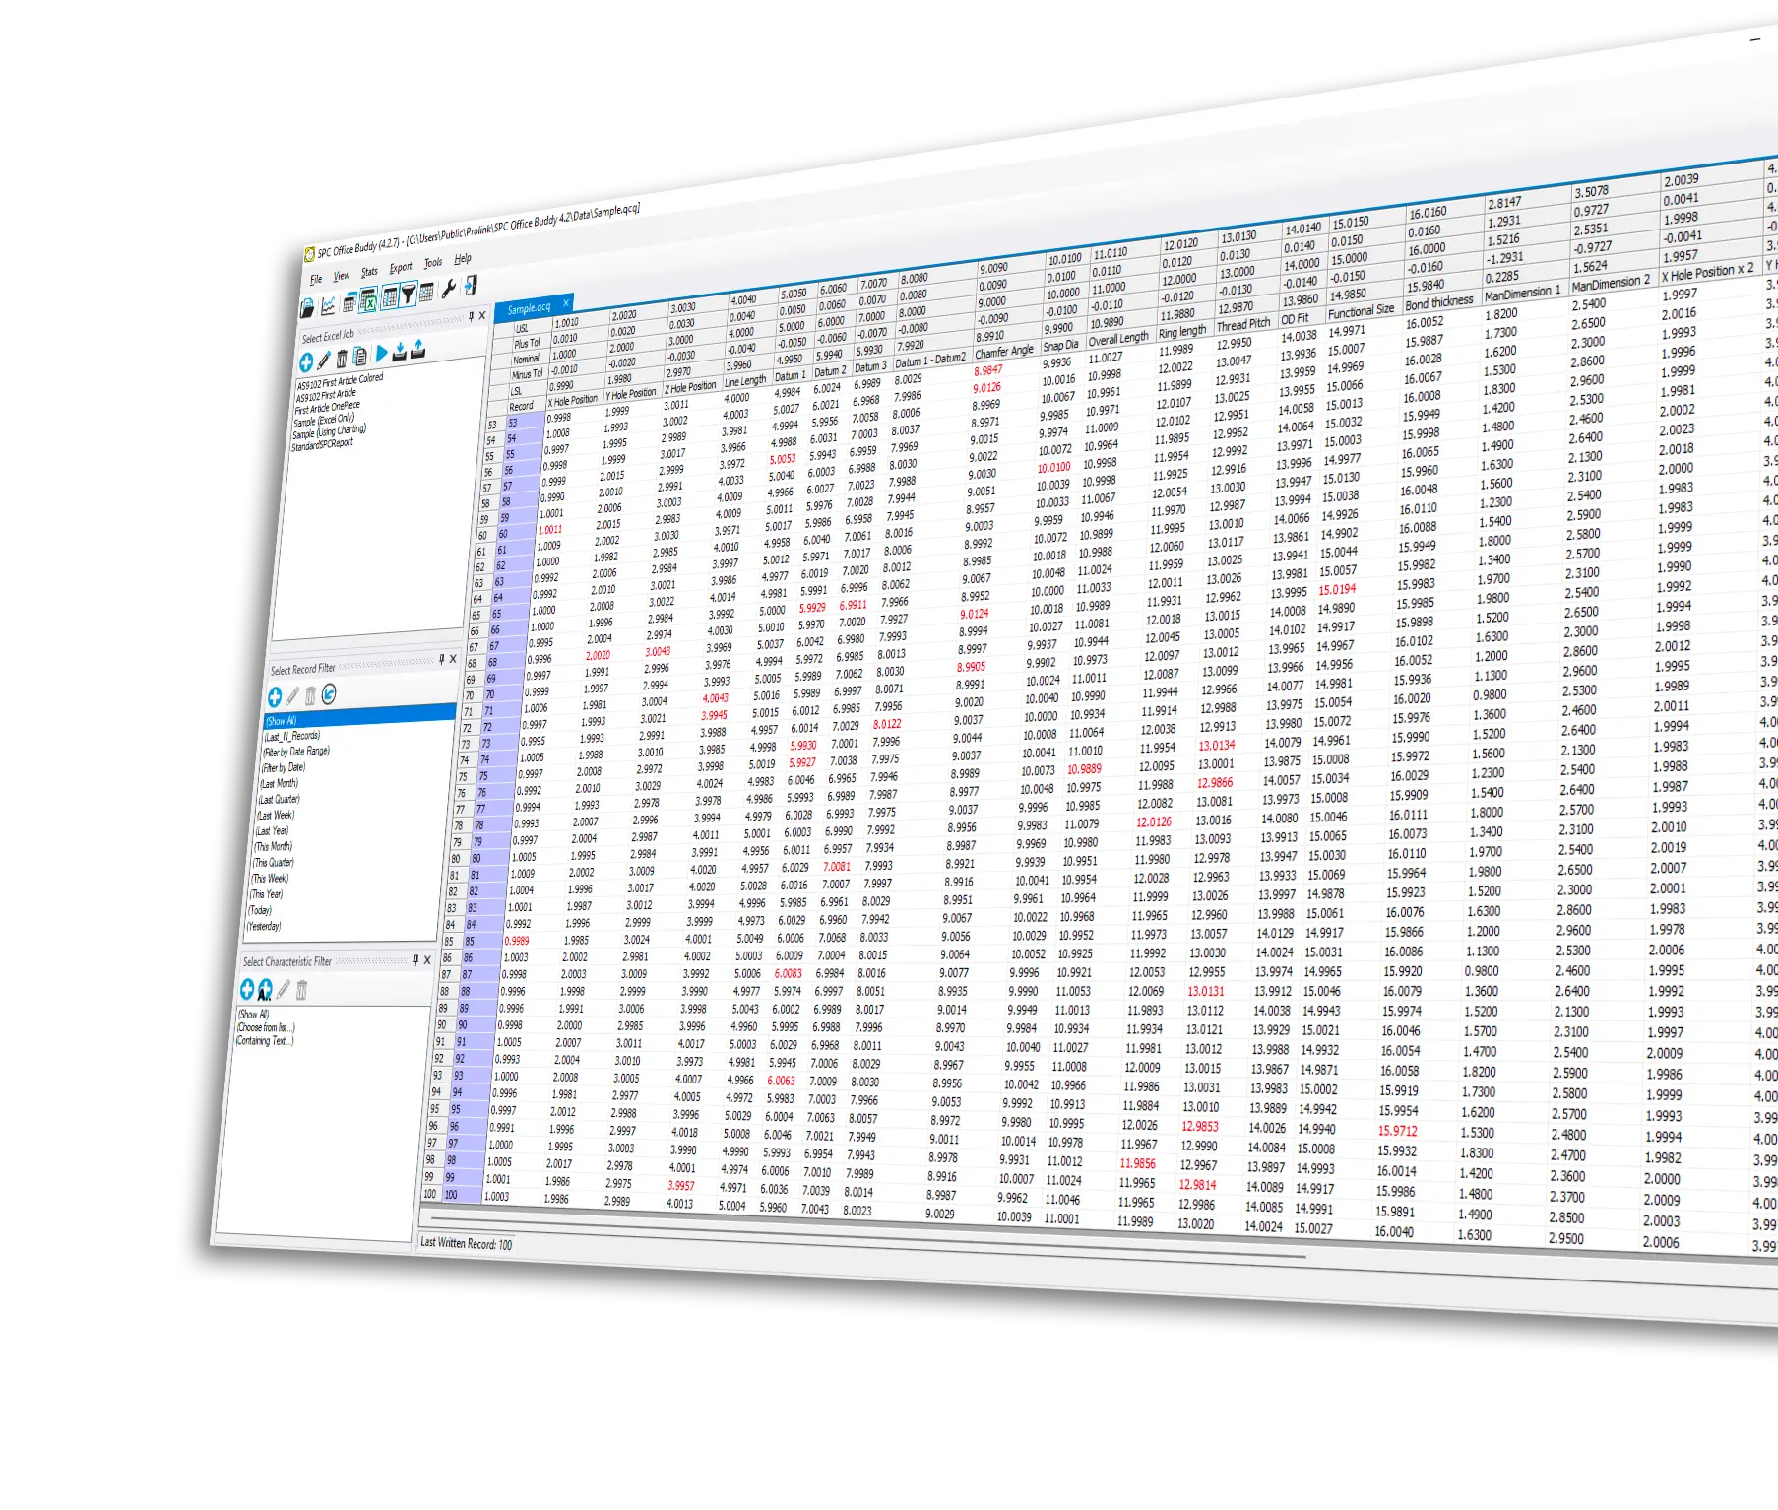Select the (Today) record filter
The image size is (1778, 1510).
click(260, 910)
